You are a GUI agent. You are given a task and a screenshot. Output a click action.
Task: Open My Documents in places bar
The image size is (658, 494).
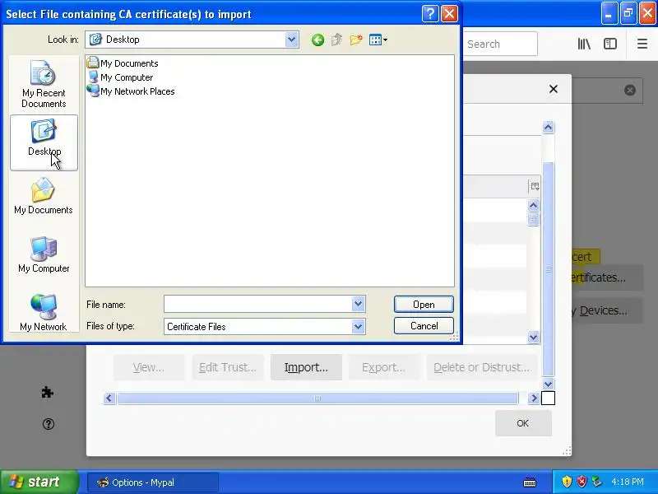44,196
